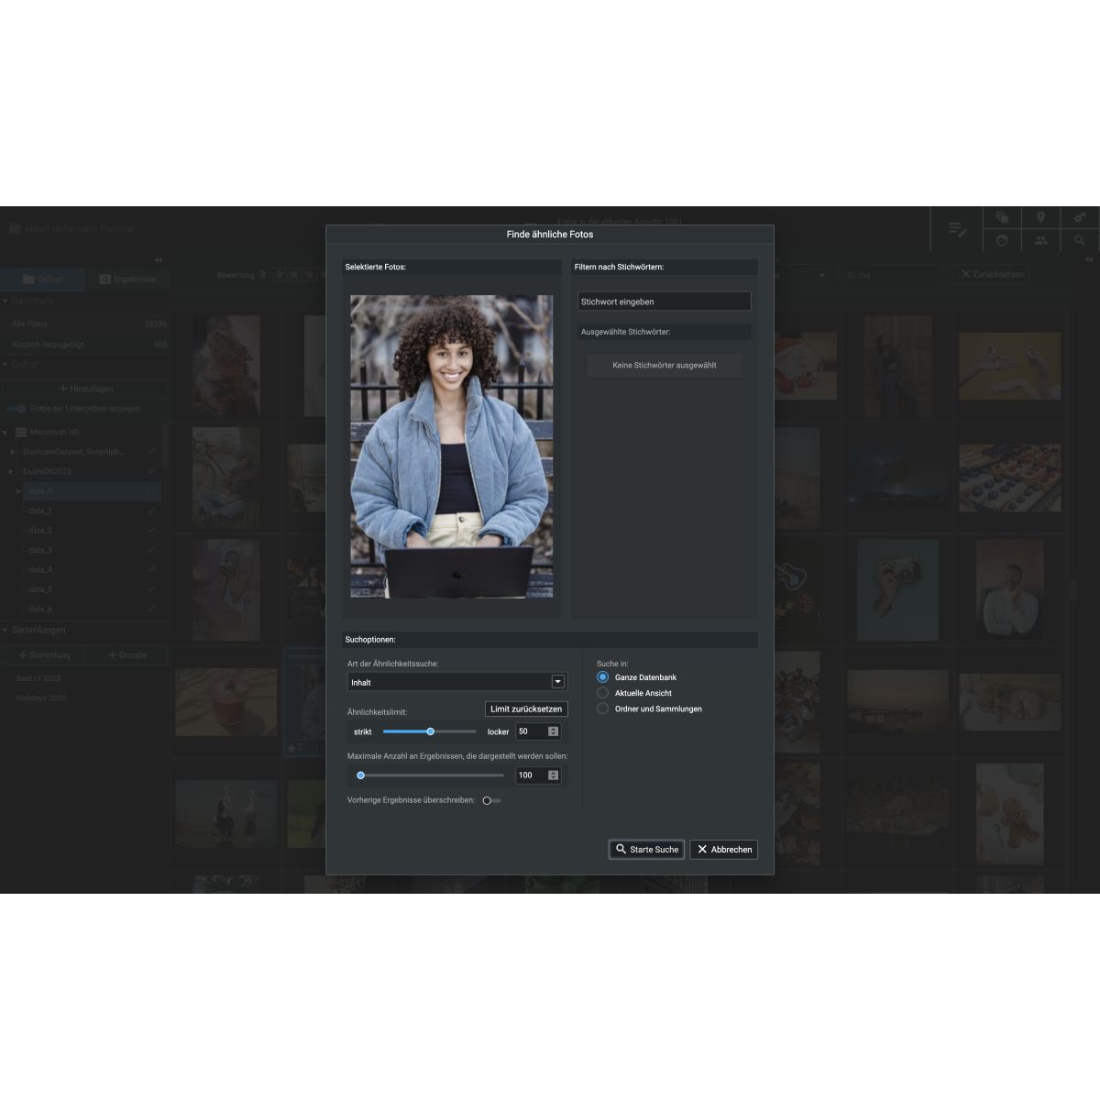1100x1100 pixels.
Task: Click the people search icon in toolbar
Action: coord(1040,240)
